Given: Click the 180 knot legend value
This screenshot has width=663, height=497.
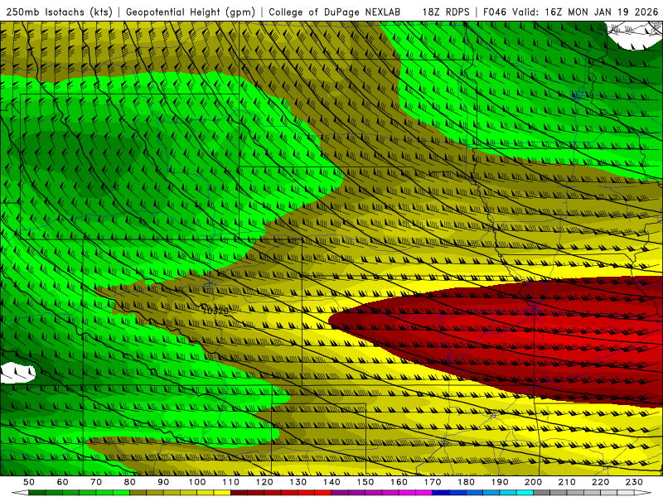Looking at the screenshot, I should coord(467,482).
